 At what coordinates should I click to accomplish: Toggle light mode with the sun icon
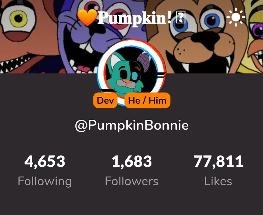pos(236,17)
